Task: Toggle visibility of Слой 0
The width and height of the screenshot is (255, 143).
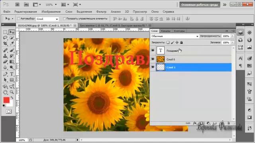Action: (153, 59)
